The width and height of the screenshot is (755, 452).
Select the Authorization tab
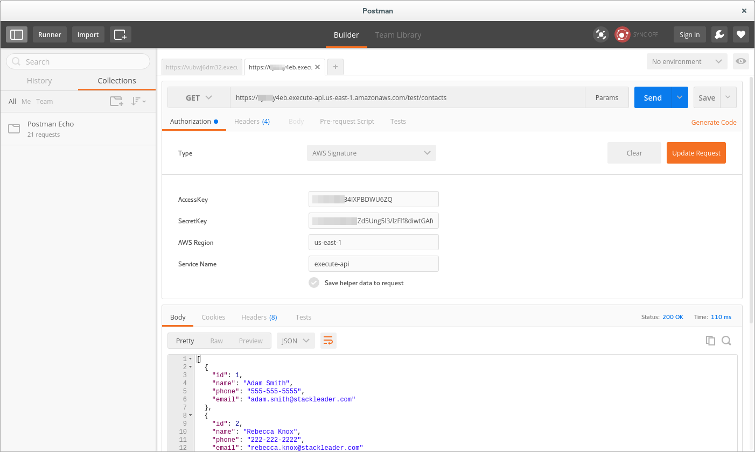click(x=194, y=121)
